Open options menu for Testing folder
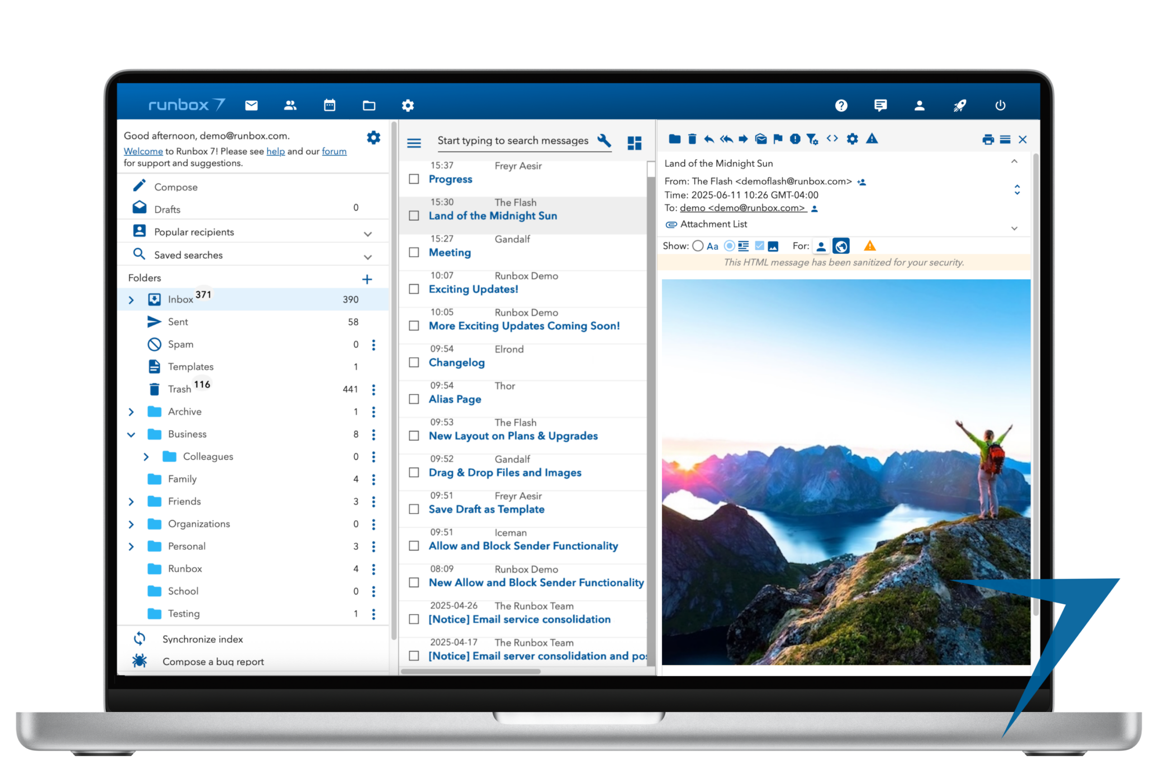1158x763 pixels. coord(374,615)
